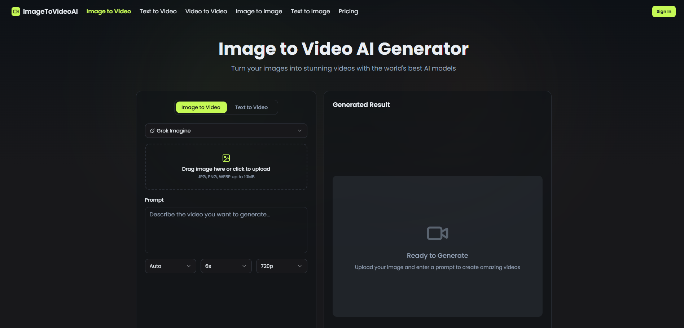Open the 720p resolution dropdown
This screenshot has height=328, width=684.
click(x=281, y=266)
